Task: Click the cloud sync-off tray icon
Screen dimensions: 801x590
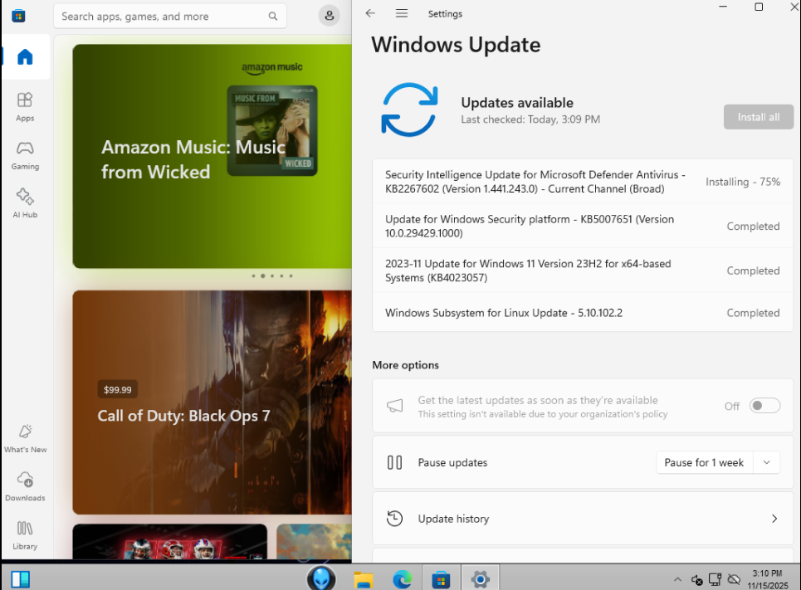Action: (x=734, y=579)
